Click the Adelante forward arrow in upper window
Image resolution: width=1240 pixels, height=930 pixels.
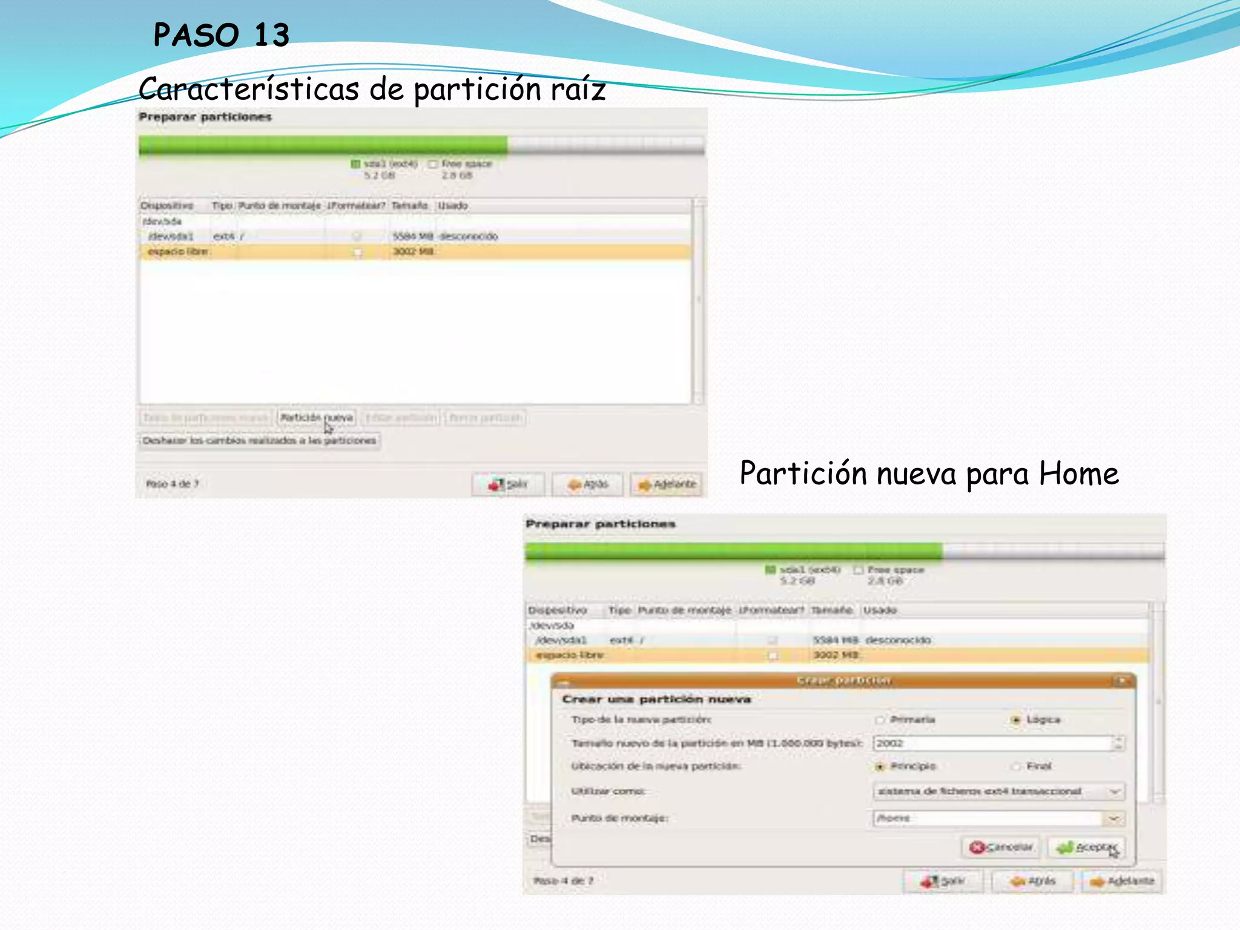click(x=644, y=484)
